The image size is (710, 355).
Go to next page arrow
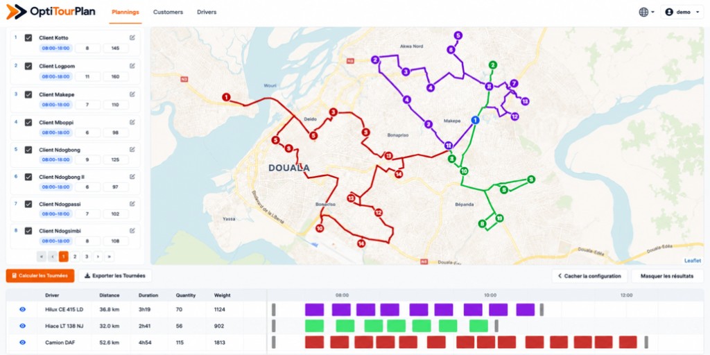coord(98,257)
